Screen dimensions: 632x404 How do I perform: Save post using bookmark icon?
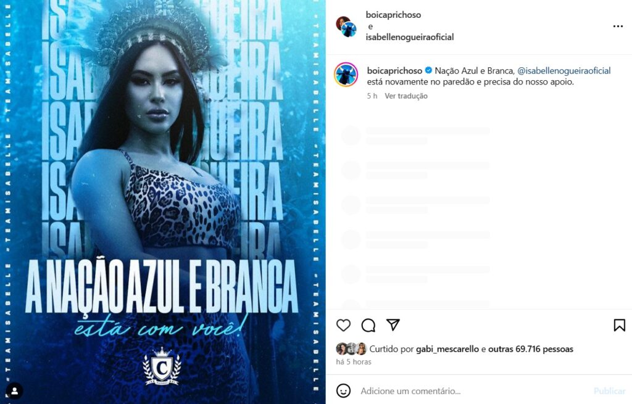click(x=620, y=325)
